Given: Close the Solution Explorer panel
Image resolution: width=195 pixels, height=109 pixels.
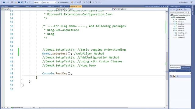Looking at the screenshot, I should tap(190, 7).
